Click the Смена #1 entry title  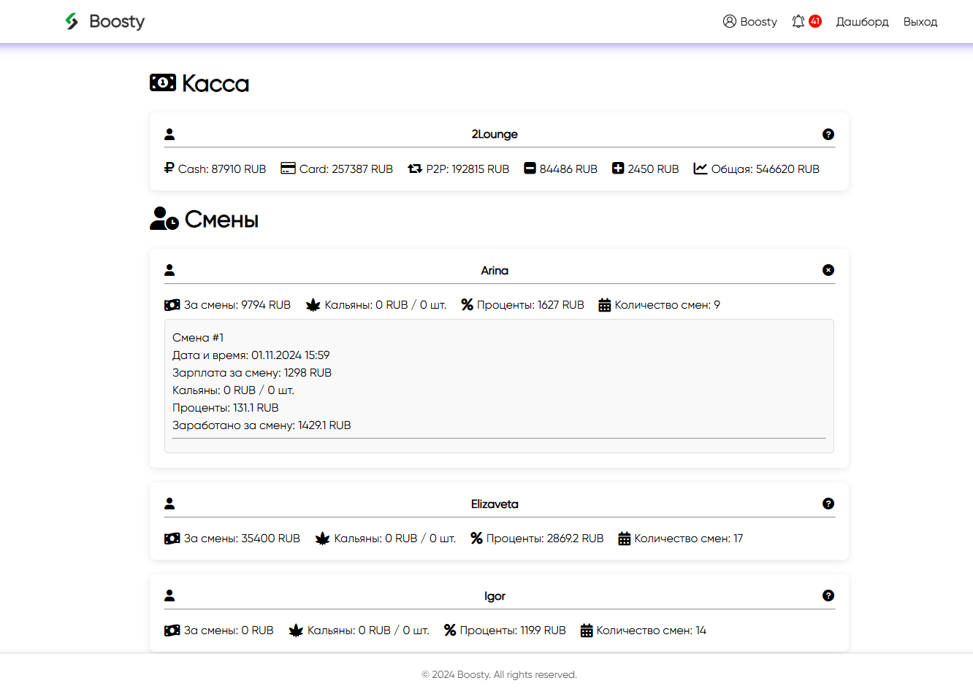click(x=198, y=337)
